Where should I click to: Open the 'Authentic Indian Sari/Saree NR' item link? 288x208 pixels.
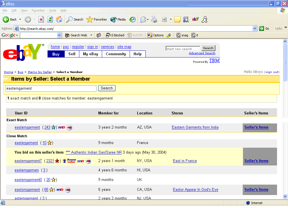(x=94, y=152)
